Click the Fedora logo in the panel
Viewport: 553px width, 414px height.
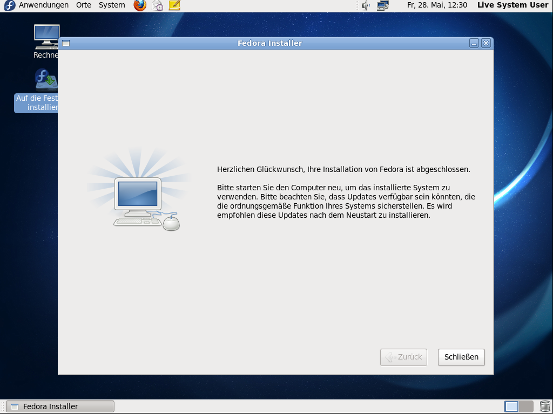click(10, 5)
